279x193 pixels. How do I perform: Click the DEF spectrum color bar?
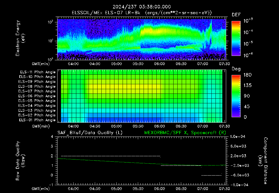pyautogui.click(x=236, y=38)
